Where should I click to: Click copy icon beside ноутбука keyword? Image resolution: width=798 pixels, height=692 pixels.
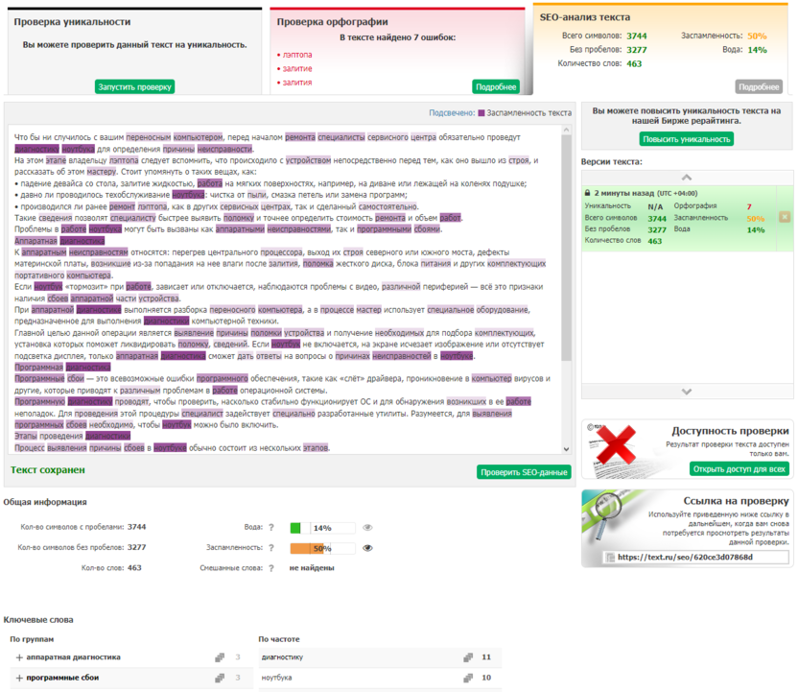click(468, 678)
